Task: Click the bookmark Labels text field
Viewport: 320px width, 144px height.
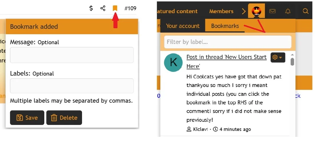Action: 72,86
